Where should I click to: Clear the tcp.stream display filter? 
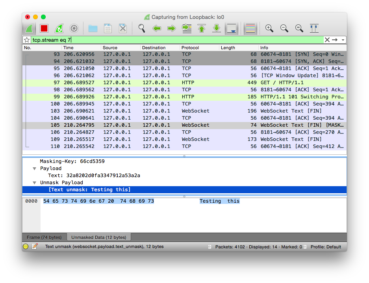click(x=327, y=40)
